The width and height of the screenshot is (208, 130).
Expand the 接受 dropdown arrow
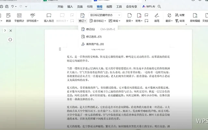pyautogui.click(x=132, y=21)
